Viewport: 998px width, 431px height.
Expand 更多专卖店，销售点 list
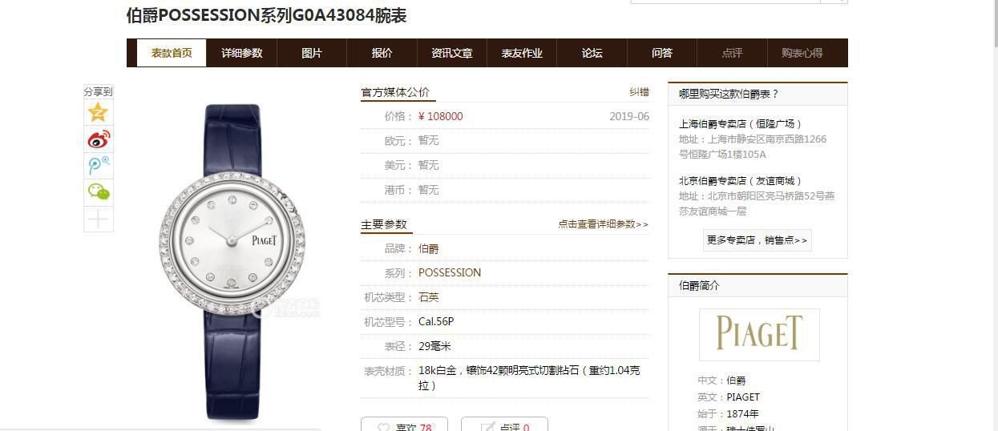[x=757, y=240]
